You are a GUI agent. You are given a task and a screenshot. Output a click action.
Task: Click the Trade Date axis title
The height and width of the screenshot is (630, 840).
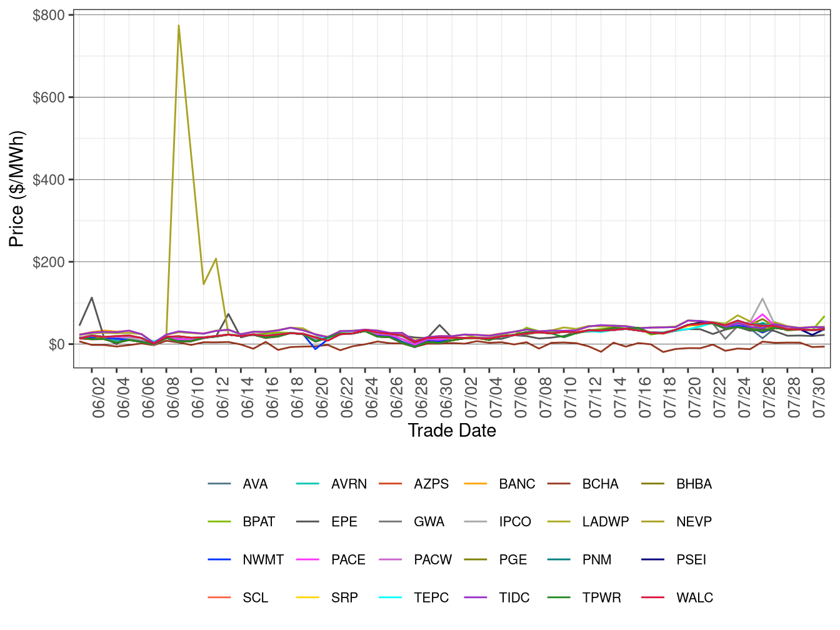point(452,431)
